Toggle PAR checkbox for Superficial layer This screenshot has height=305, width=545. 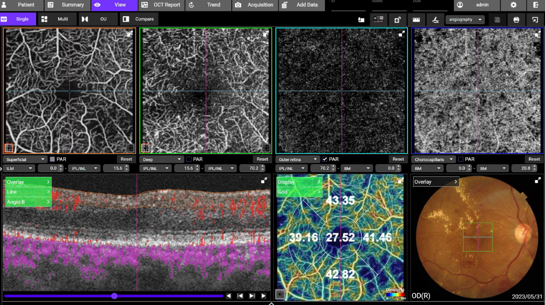pos(52,159)
